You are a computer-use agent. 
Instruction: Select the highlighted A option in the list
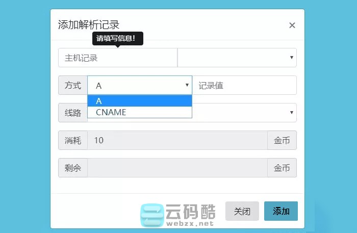pos(140,101)
